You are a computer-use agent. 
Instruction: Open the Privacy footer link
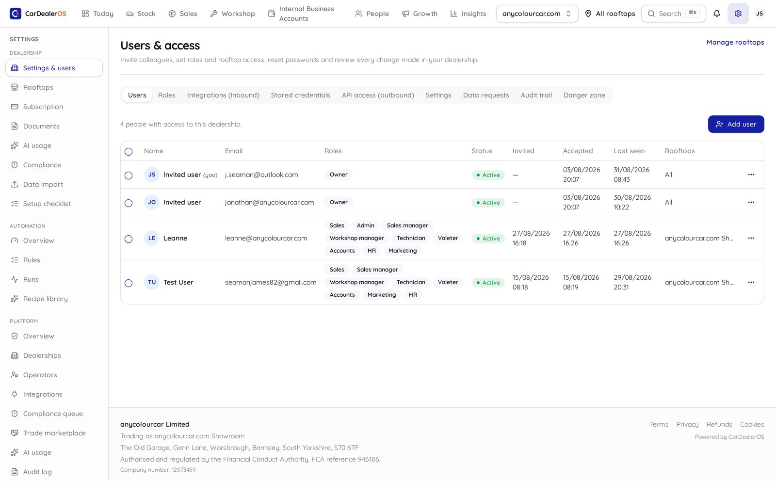coord(687,424)
